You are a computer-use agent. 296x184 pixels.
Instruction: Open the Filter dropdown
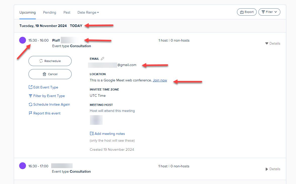point(269,12)
